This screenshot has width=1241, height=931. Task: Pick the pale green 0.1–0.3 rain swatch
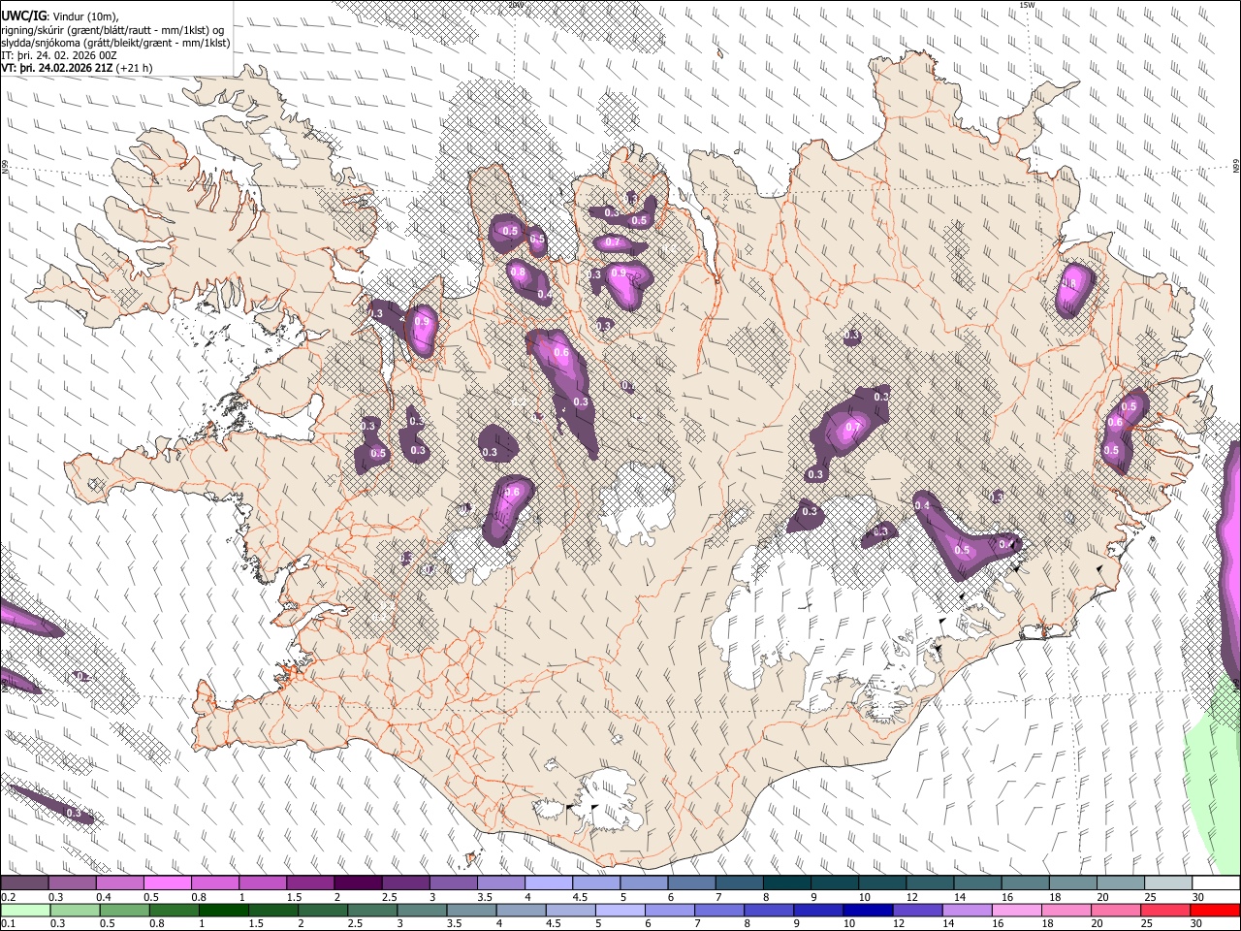tap(24, 910)
